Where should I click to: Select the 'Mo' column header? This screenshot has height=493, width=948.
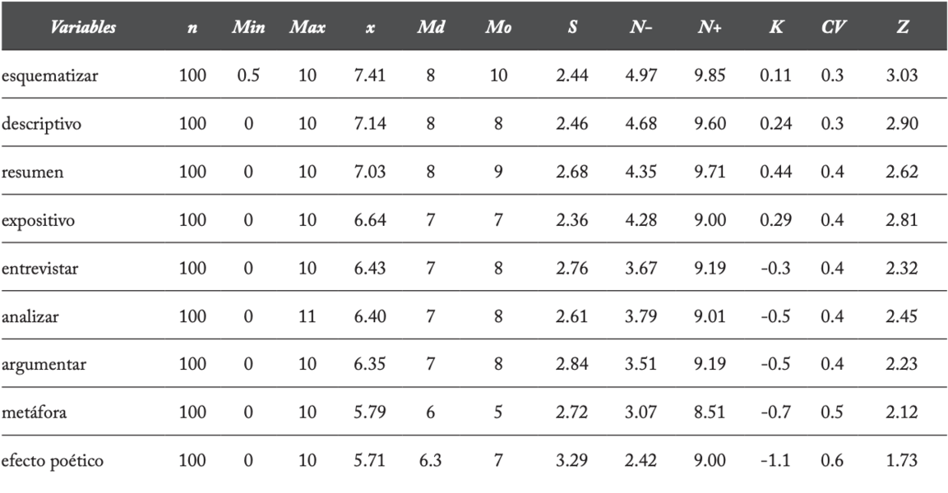coord(497,28)
